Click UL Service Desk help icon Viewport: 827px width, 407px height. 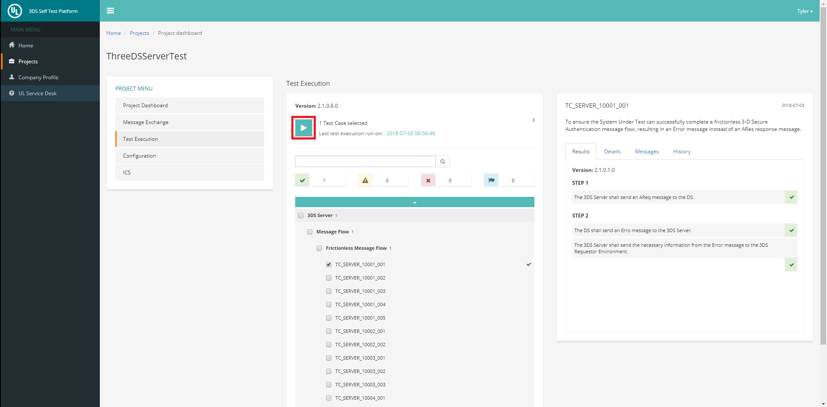click(x=12, y=93)
